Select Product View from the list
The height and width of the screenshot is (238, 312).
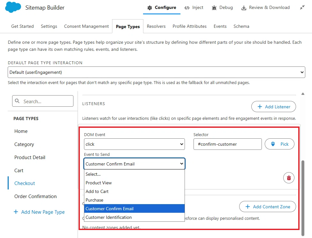pyautogui.click(x=134, y=183)
